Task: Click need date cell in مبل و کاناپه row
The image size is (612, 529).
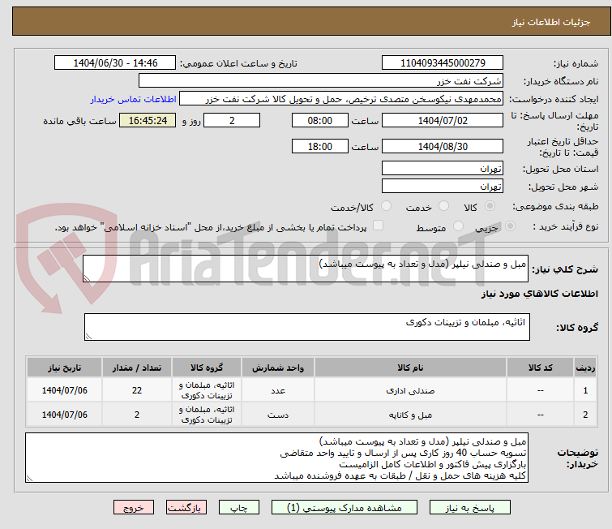Action: [x=64, y=415]
